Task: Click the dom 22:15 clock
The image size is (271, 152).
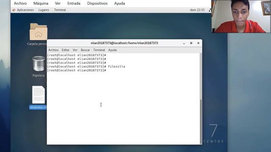Action: [197, 10]
